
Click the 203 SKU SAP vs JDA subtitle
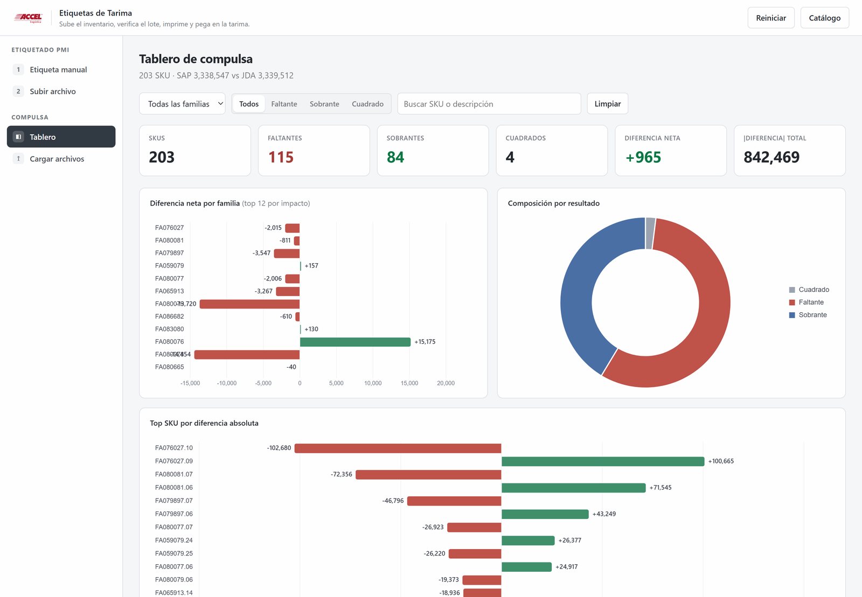(216, 75)
